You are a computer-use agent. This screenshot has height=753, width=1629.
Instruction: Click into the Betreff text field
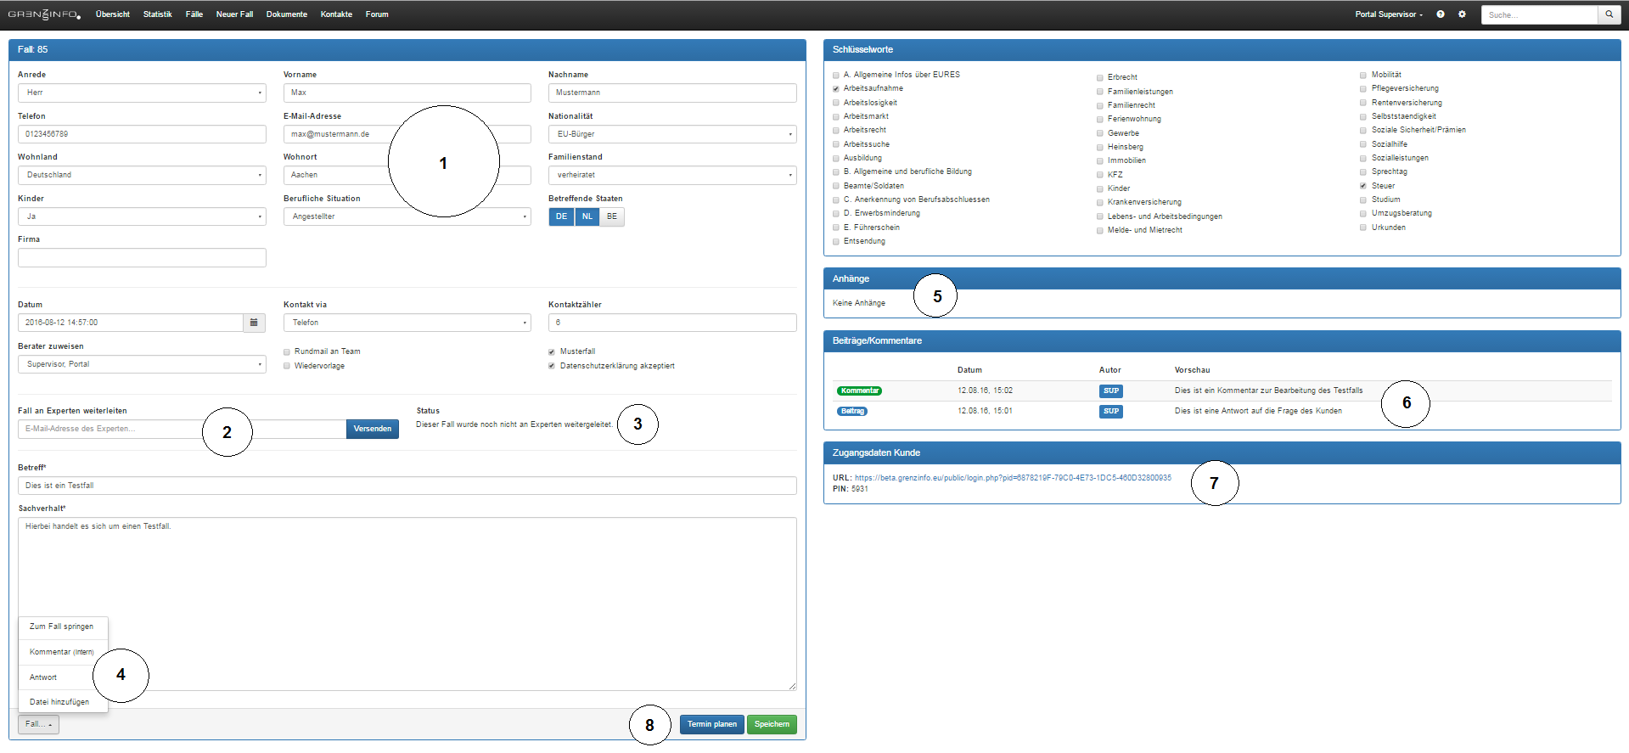pos(407,486)
